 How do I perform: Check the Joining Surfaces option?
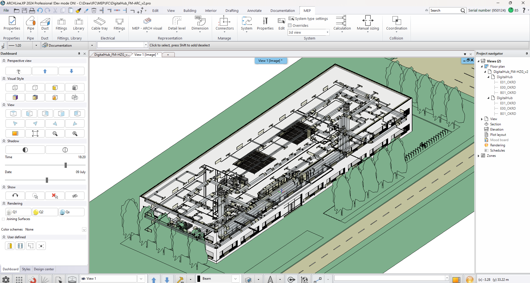[3, 219]
